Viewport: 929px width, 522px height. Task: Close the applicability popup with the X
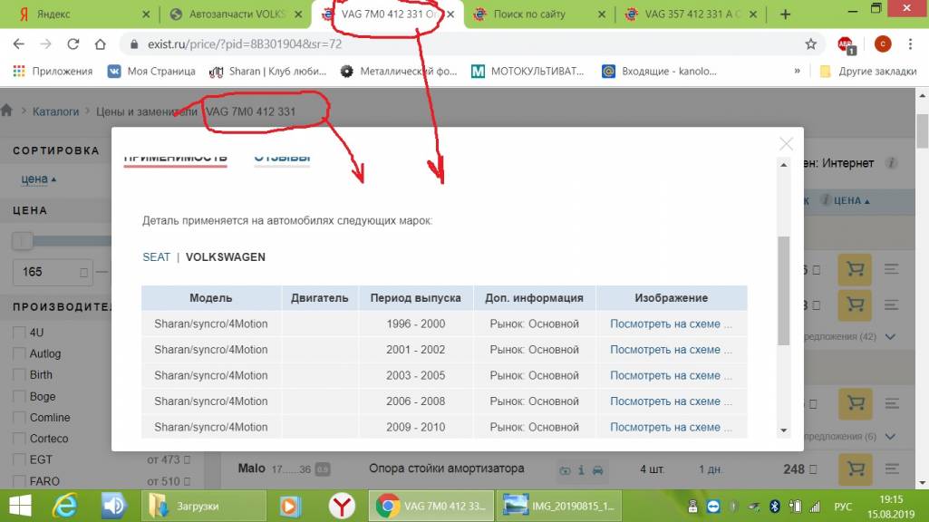786,143
